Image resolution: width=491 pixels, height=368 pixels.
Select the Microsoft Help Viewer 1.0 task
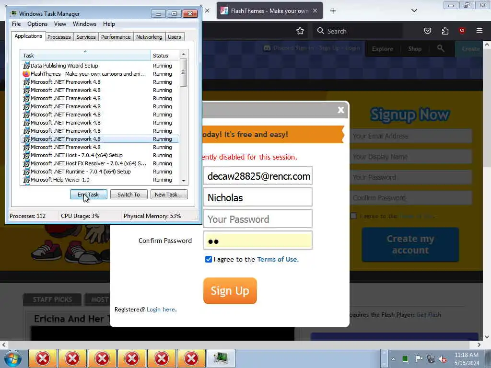(100, 180)
